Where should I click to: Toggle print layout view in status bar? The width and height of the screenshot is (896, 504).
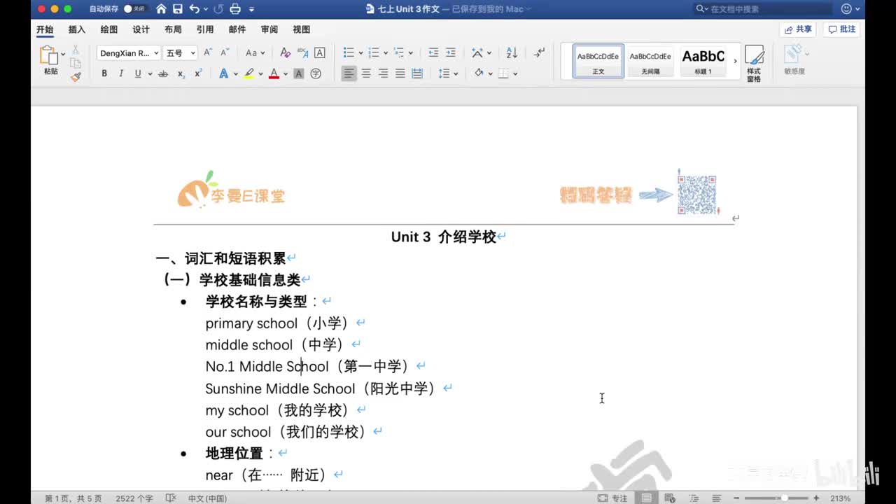tap(646, 498)
